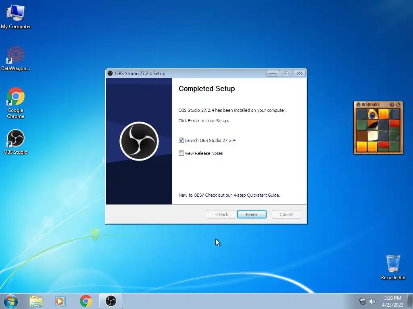Select the OBS setup taskbar button

coord(111,301)
